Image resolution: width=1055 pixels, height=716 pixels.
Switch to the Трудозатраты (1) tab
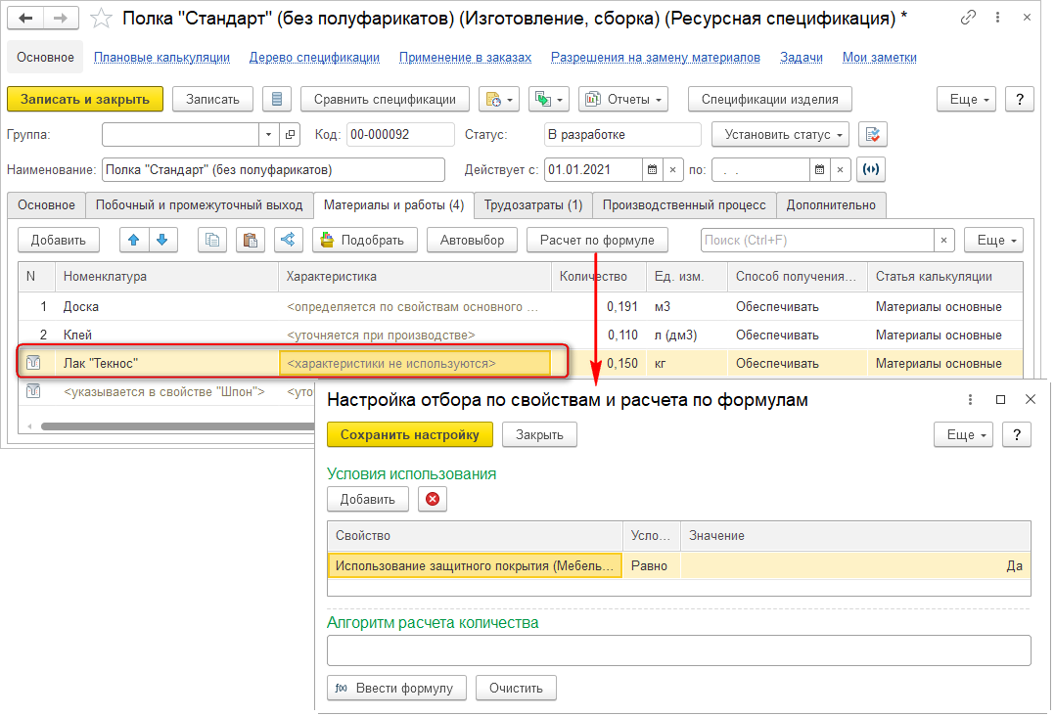533,205
